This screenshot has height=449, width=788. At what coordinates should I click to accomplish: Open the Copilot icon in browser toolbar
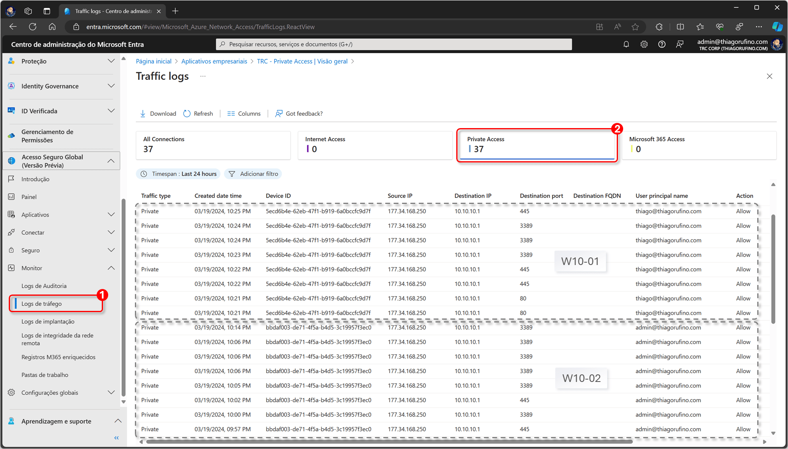[777, 27]
